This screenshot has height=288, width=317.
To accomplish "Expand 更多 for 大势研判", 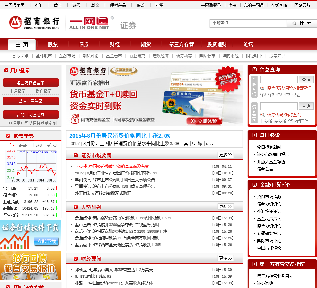I will tap(226, 206).
